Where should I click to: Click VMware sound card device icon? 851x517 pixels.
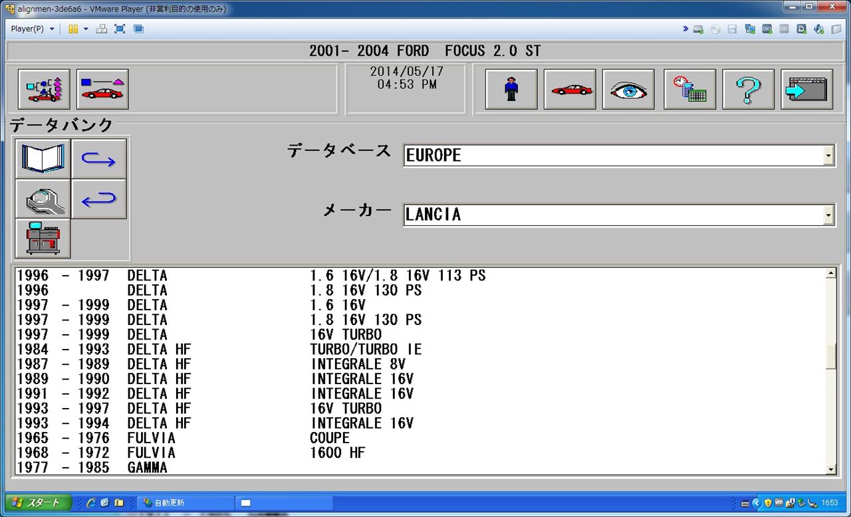(x=819, y=29)
